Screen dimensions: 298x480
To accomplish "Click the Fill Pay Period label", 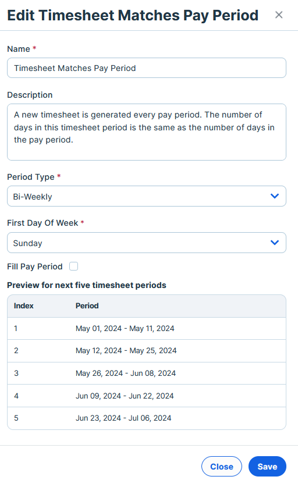I will tap(34, 266).
